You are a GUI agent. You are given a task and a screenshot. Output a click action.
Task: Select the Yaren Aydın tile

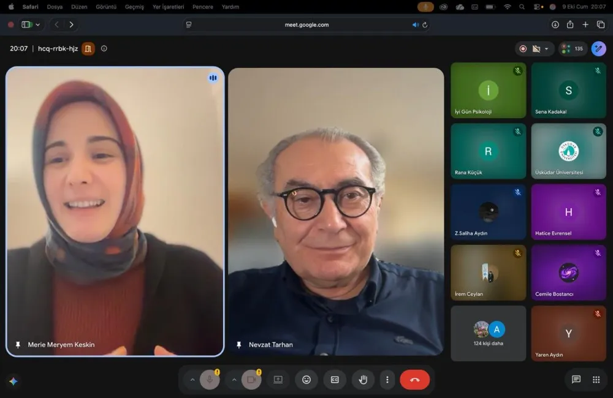click(x=568, y=333)
